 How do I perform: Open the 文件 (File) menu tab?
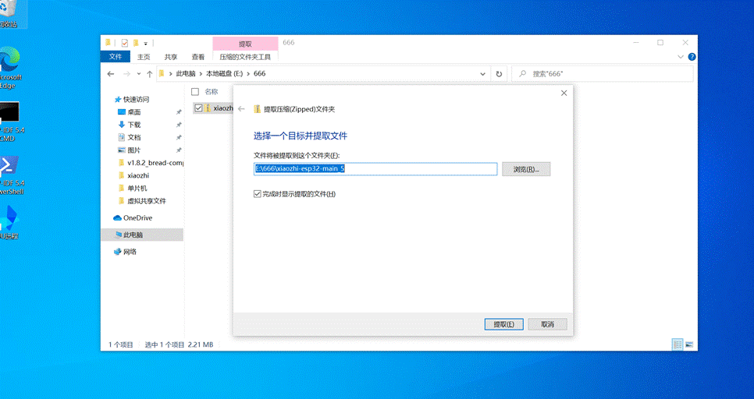coord(116,57)
